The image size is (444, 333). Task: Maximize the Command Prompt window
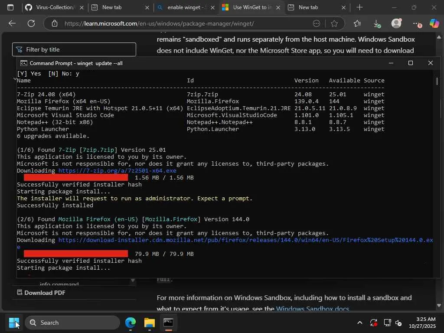pos(411,63)
